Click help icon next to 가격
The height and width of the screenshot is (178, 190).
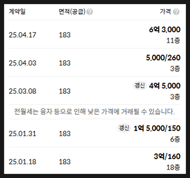(176, 12)
